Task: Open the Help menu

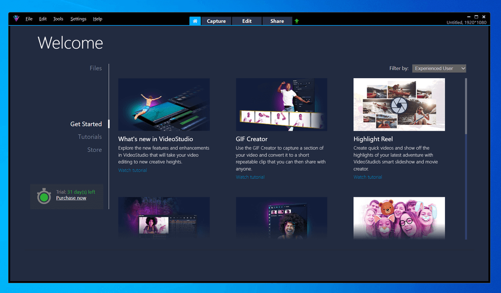Action: pyautogui.click(x=98, y=19)
